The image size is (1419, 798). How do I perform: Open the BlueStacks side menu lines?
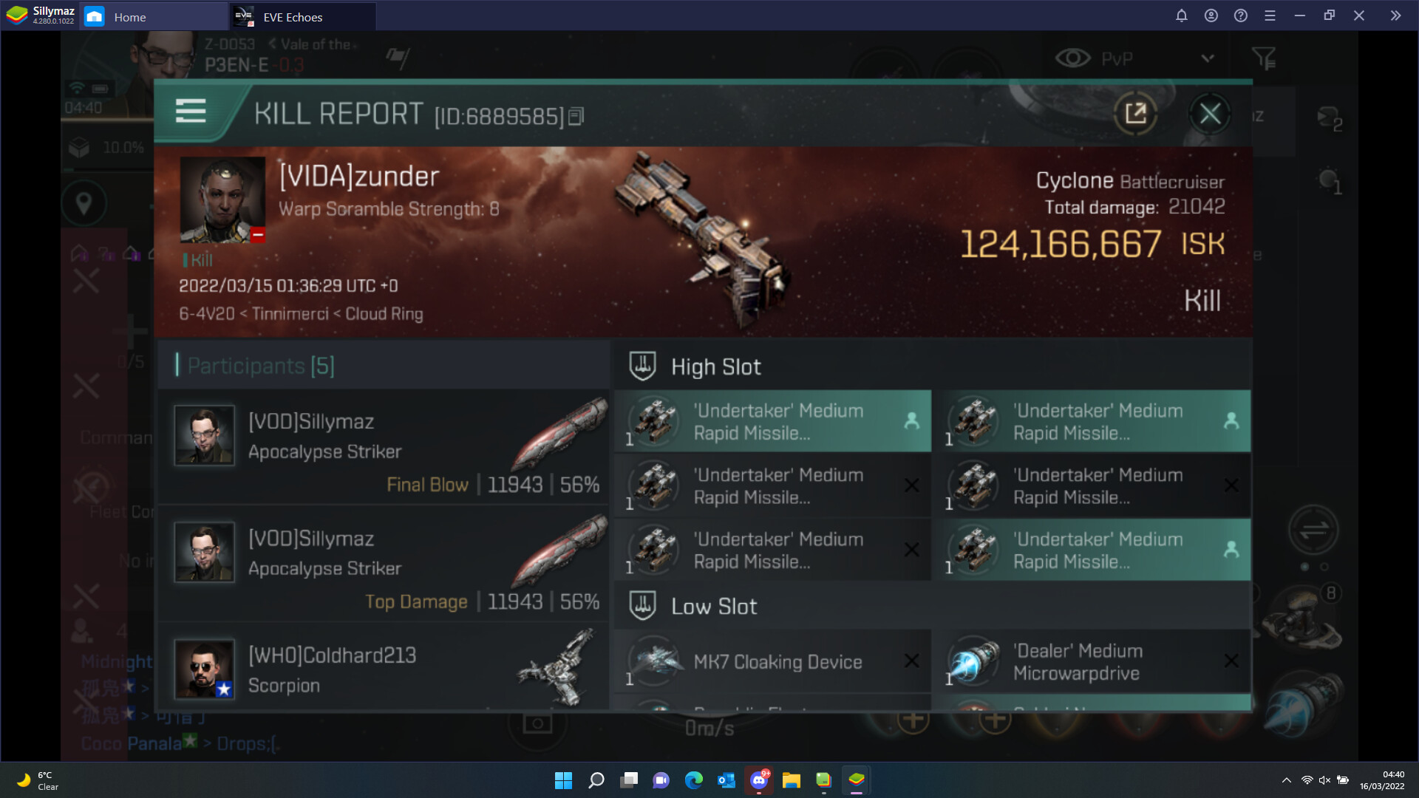(x=1270, y=16)
